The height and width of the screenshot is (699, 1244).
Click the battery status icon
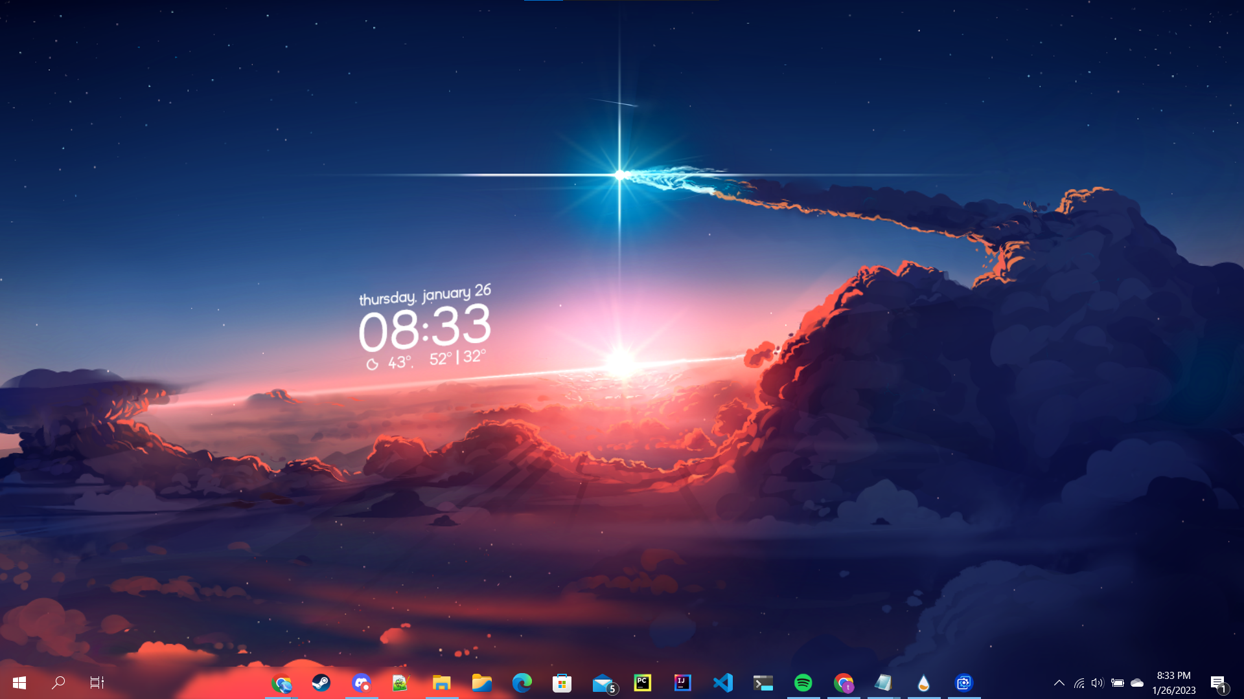point(1118,683)
